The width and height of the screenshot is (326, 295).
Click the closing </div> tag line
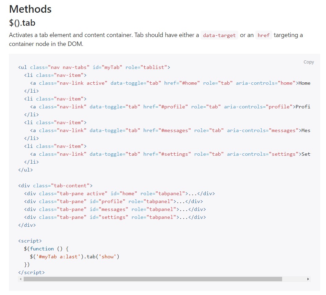tap(27, 225)
